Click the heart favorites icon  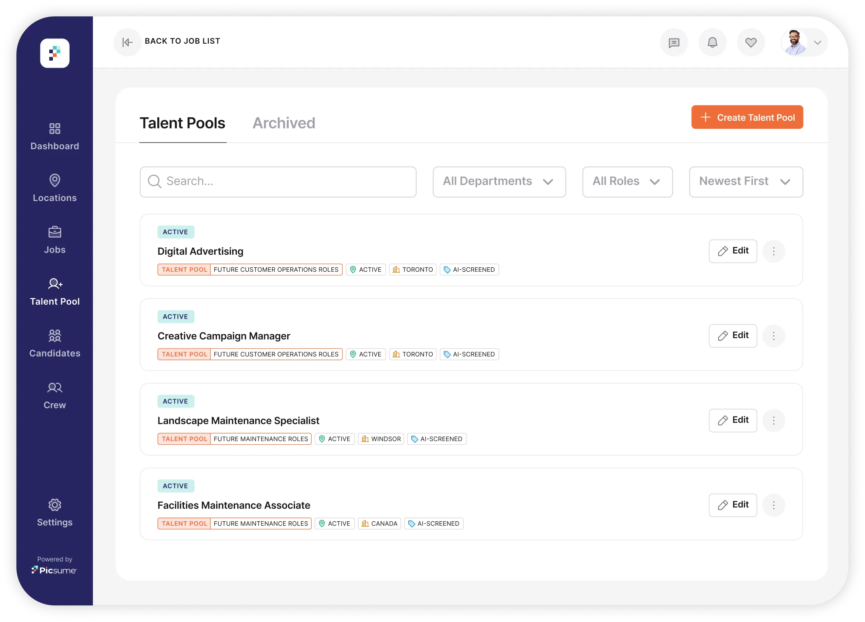tap(751, 42)
